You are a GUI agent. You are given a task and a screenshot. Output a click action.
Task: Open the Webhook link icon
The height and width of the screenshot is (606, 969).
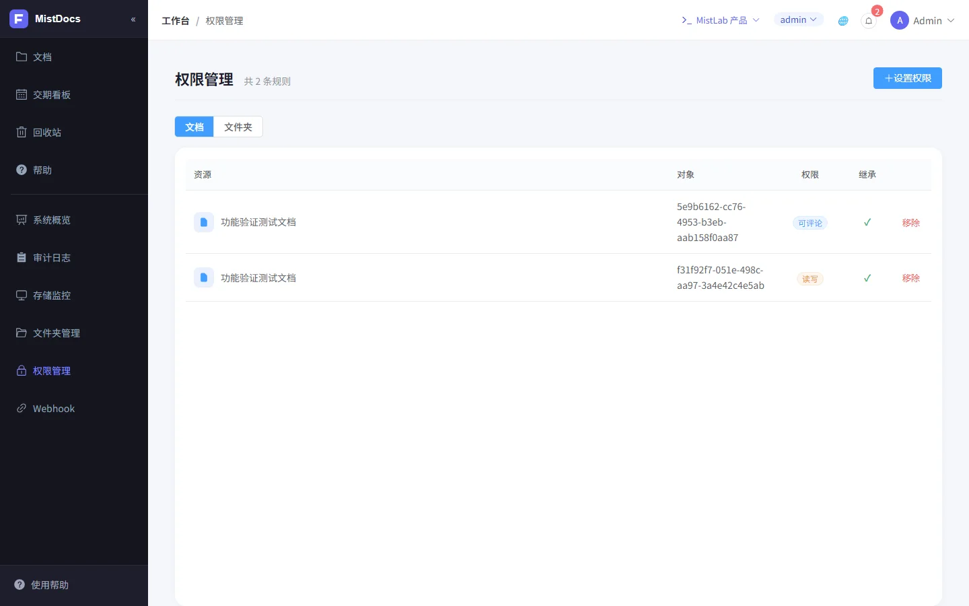(22, 408)
